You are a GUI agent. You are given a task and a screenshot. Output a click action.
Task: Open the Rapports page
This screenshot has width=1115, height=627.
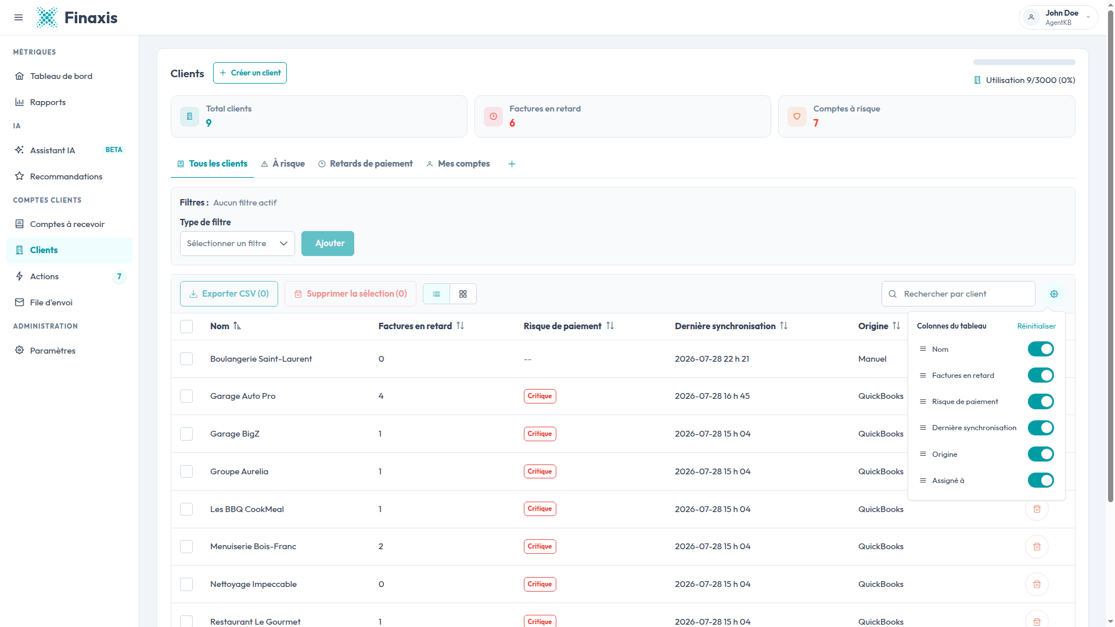[69, 102]
